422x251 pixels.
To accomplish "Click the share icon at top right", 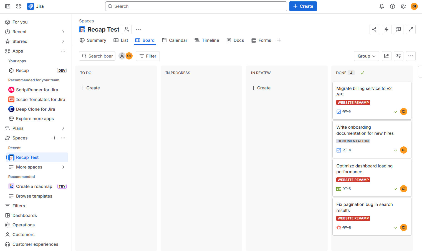I will click(x=374, y=29).
